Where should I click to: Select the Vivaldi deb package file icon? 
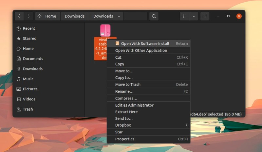105,31
